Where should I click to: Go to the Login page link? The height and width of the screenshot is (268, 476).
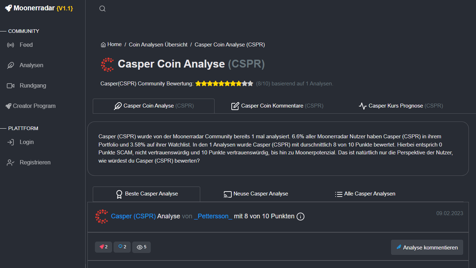[27, 142]
